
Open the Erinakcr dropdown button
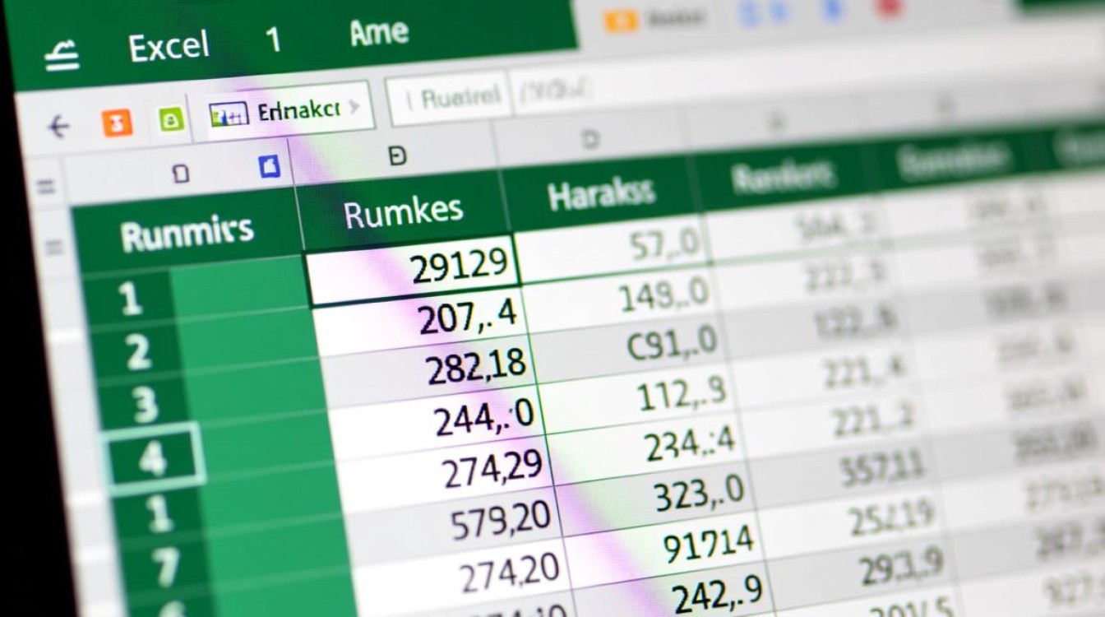tap(285, 112)
